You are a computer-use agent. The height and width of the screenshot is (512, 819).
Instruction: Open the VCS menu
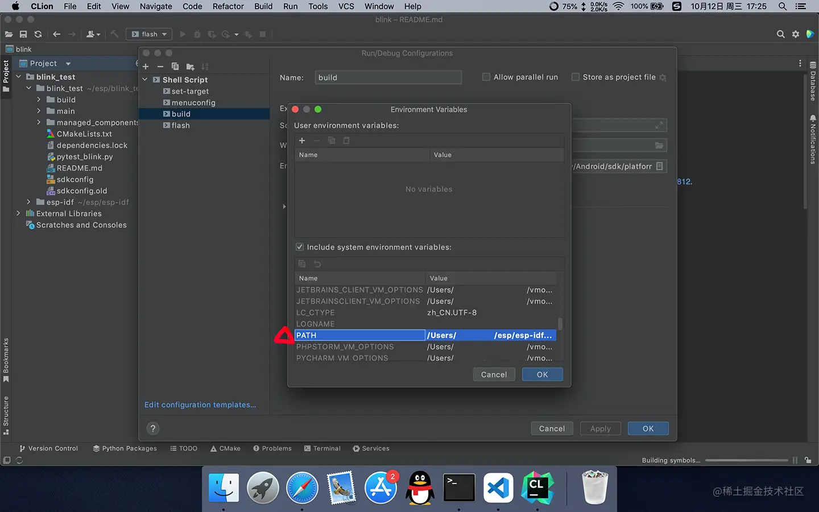click(346, 6)
